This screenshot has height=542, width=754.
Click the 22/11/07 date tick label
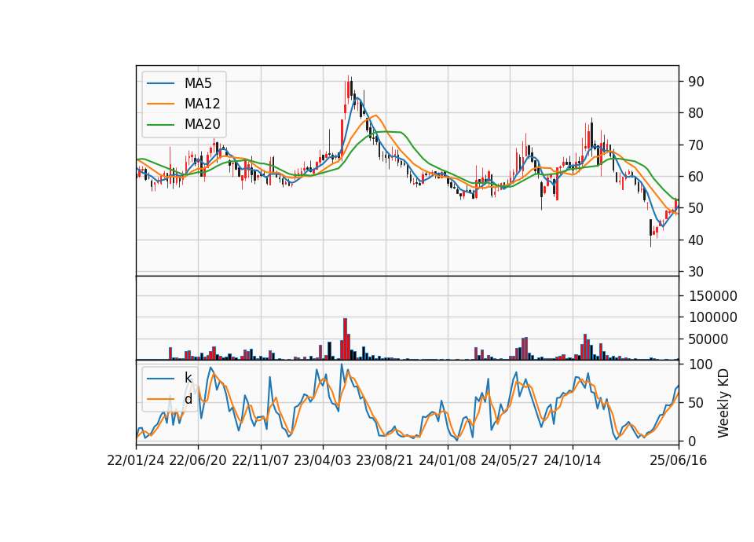[x=261, y=460]
